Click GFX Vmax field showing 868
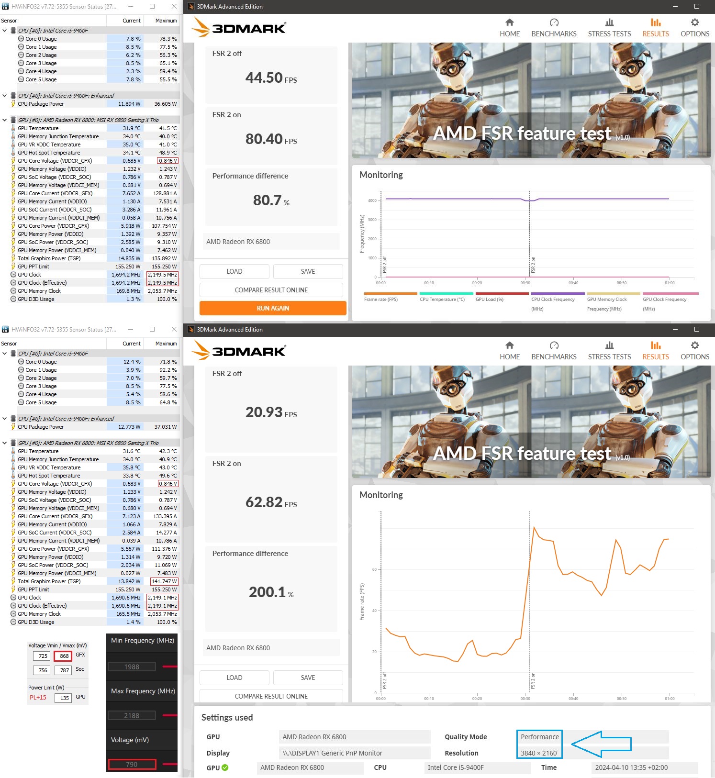 (63, 656)
